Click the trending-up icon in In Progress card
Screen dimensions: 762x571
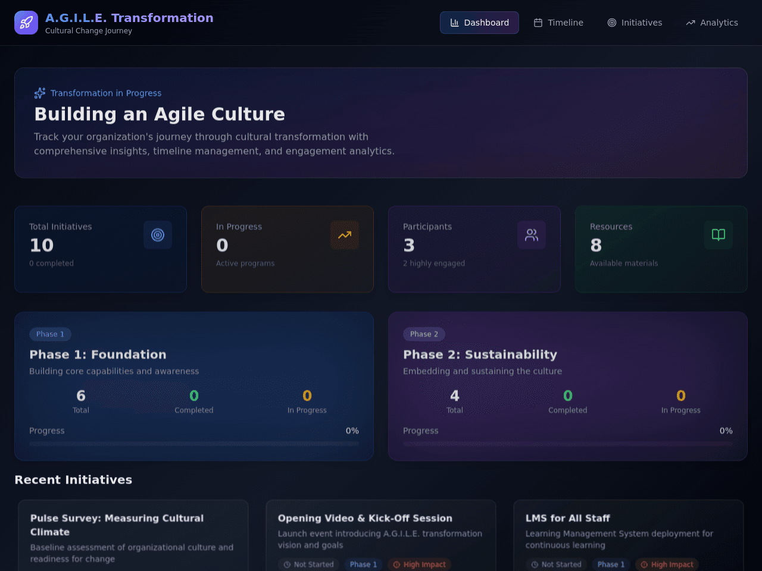pyautogui.click(x=345, y=235)
